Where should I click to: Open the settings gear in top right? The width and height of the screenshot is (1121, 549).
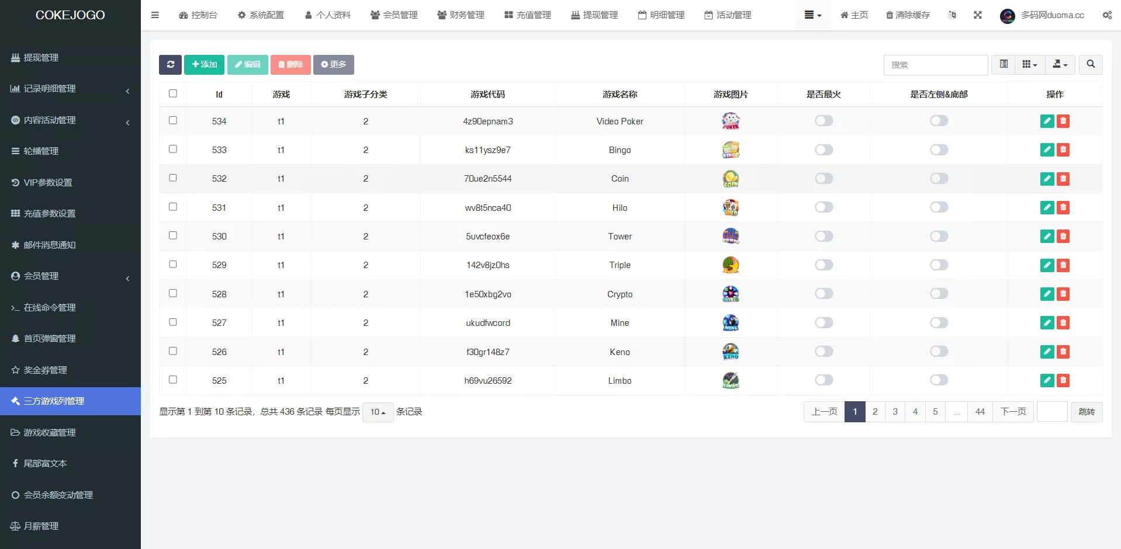pos(1106,15)
